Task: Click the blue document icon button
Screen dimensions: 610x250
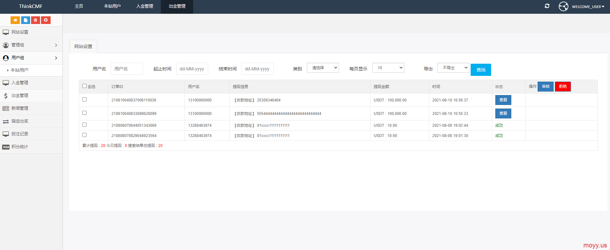Action: pos(26,20)
